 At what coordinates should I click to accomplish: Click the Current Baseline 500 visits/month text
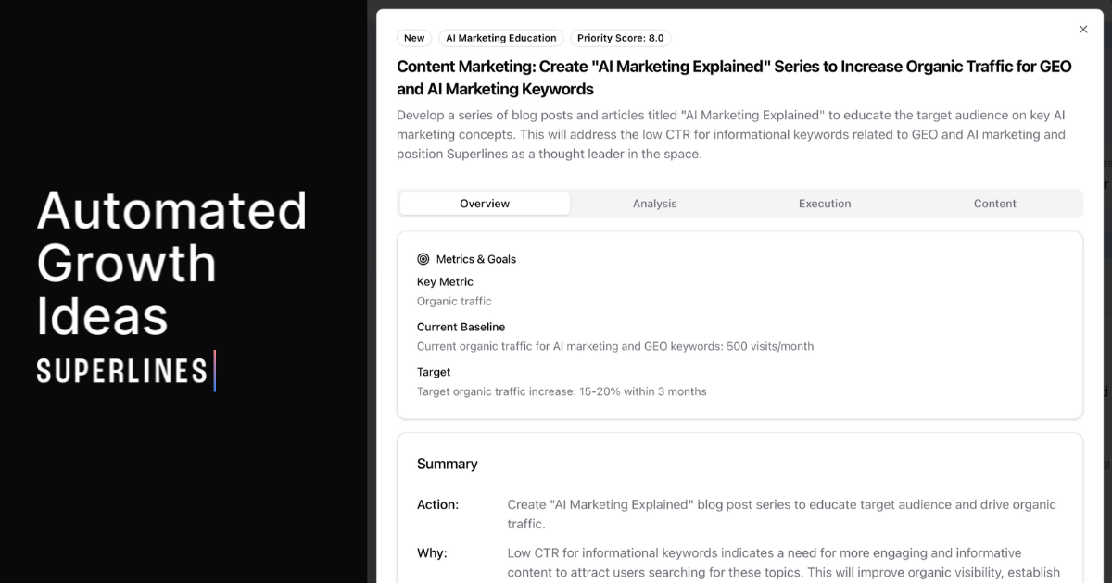pos(615,346)
